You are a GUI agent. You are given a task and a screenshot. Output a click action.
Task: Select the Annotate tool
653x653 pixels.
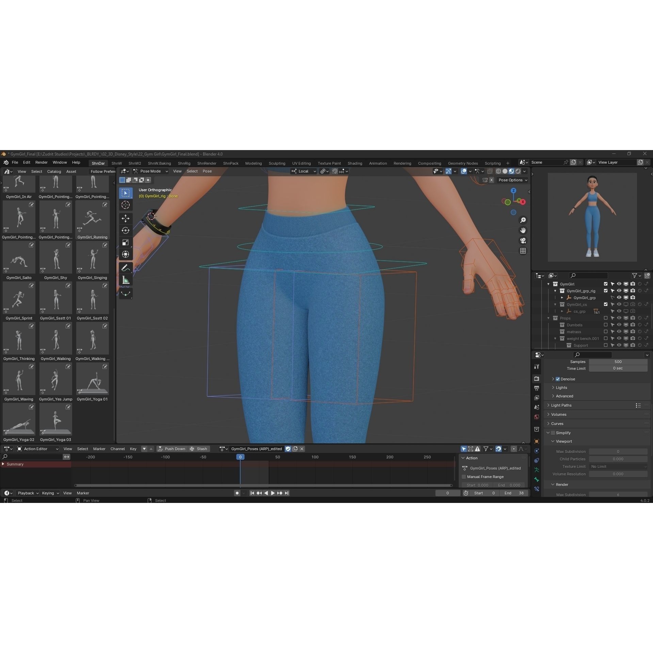(126, 267)
